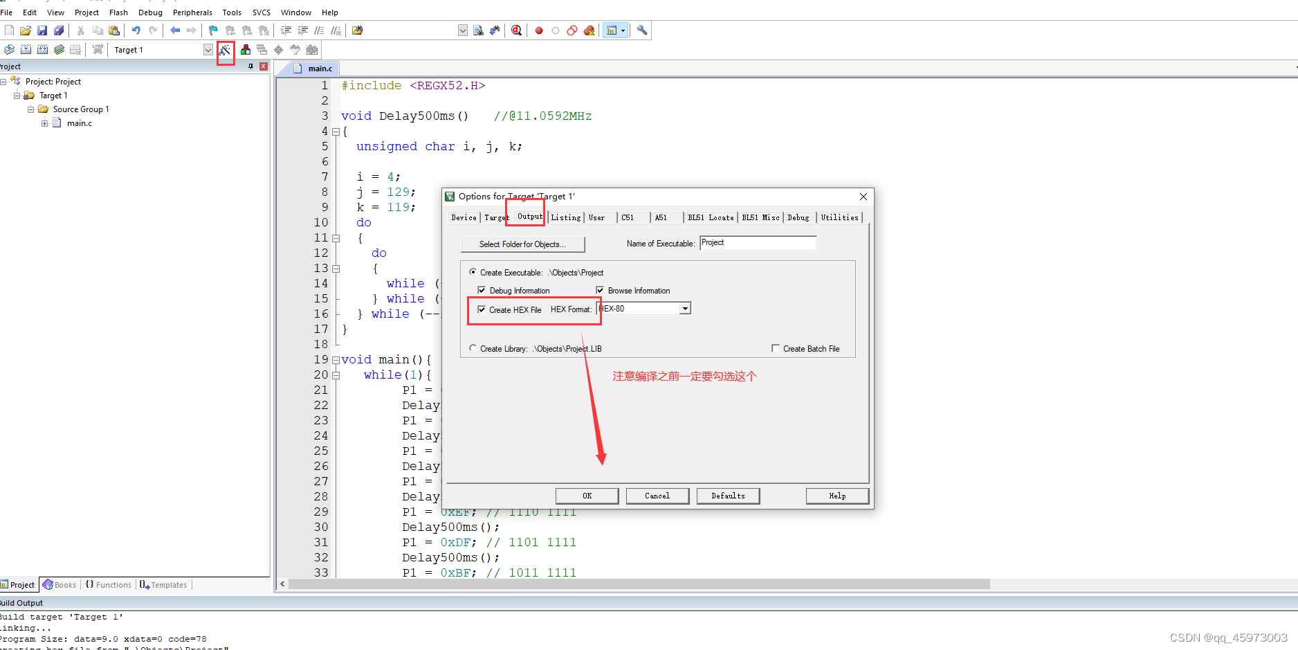1298x650 pixels.
Task: Open the SVCS menu
Action: (262, 12)
